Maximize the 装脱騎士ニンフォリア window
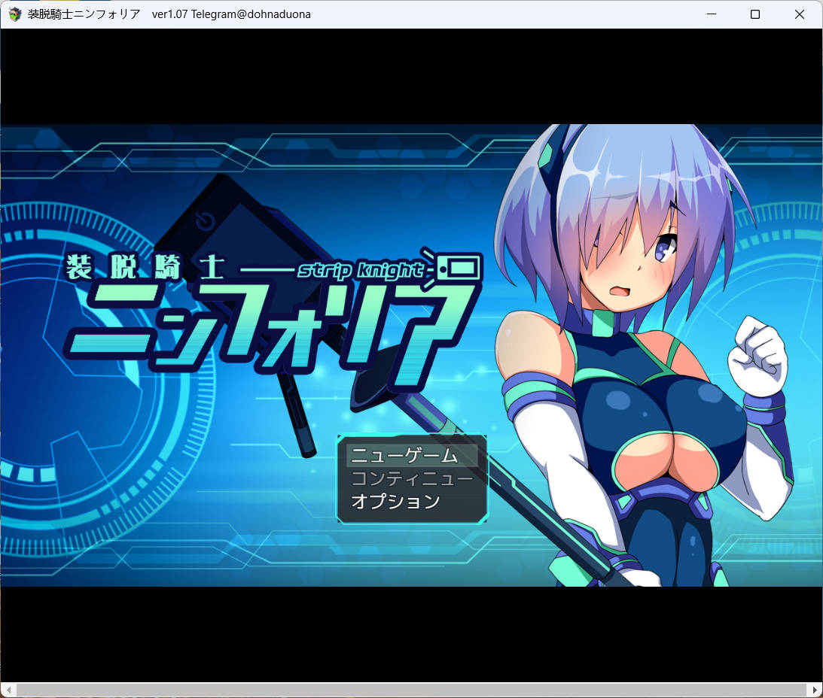The width and height of the screenshot is (823, 698). click(755, 14)
